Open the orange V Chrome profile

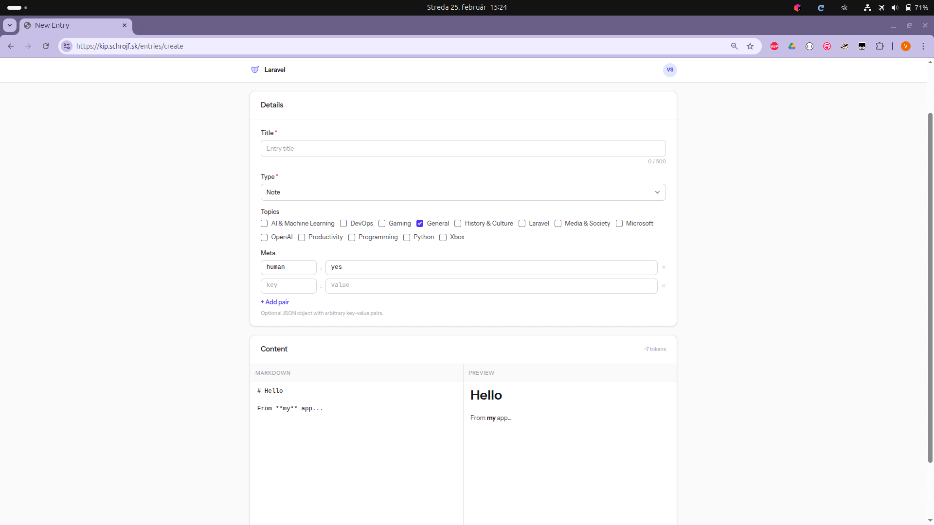[x=906, y=46]
